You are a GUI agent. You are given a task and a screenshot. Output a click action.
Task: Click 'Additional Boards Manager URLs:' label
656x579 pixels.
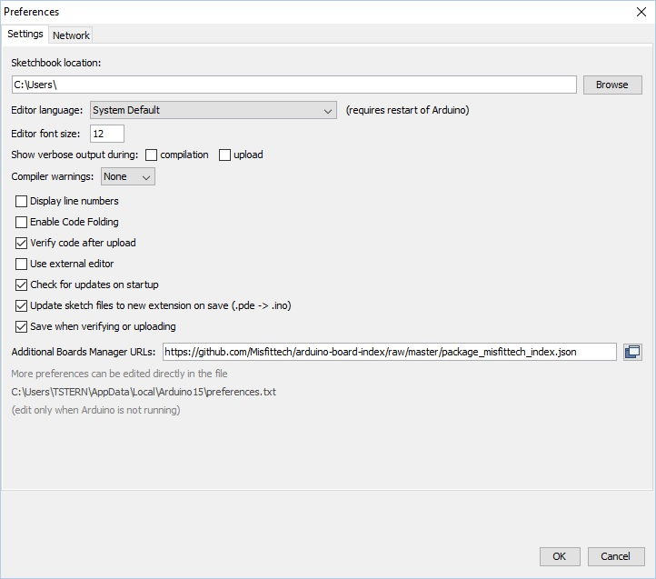click(x=84, y=352)
